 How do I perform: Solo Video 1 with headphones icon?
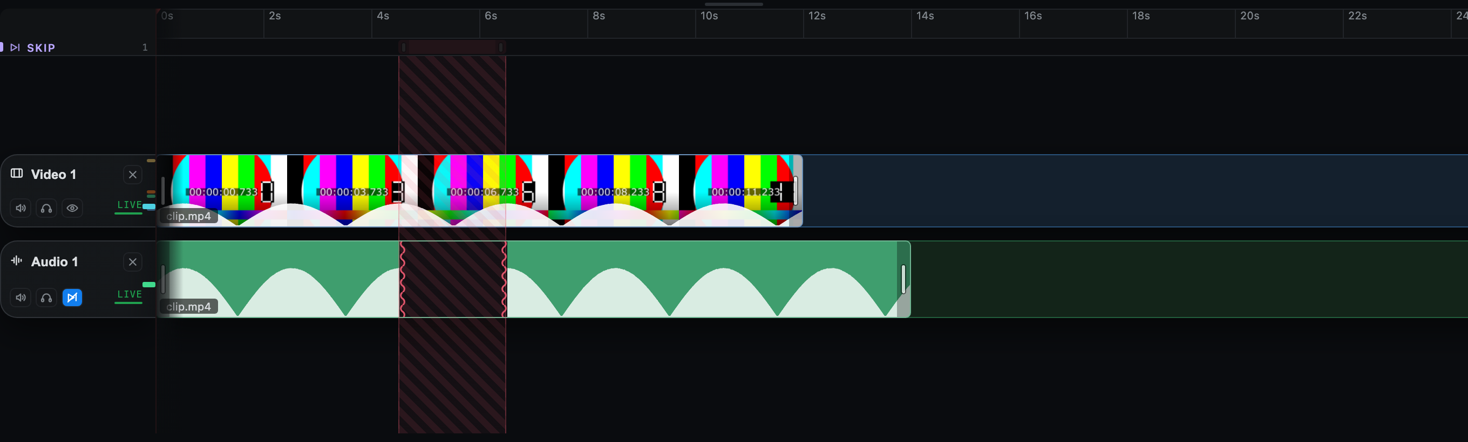(x=46, y=208)
